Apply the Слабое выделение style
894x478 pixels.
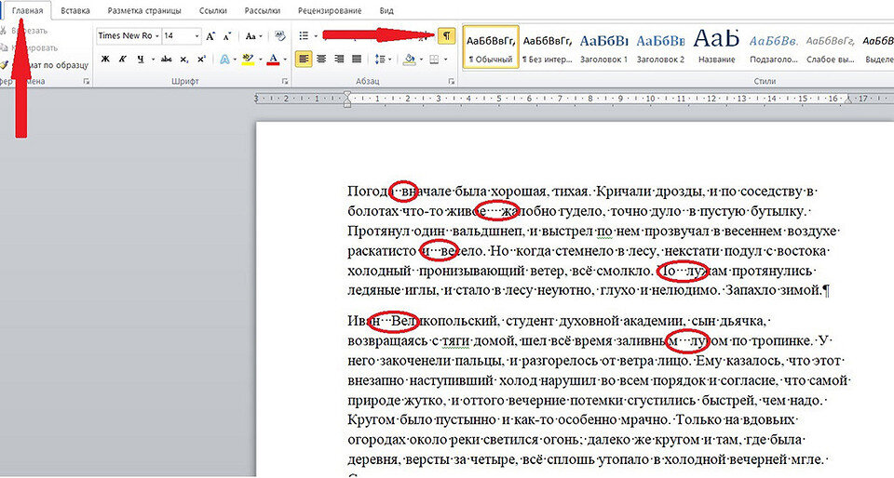pyautogui.click(x=830, y=47)
